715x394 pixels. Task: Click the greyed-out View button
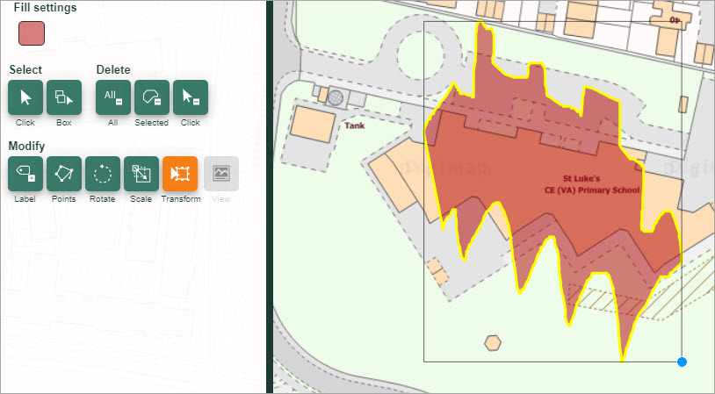tap(220, 174)
